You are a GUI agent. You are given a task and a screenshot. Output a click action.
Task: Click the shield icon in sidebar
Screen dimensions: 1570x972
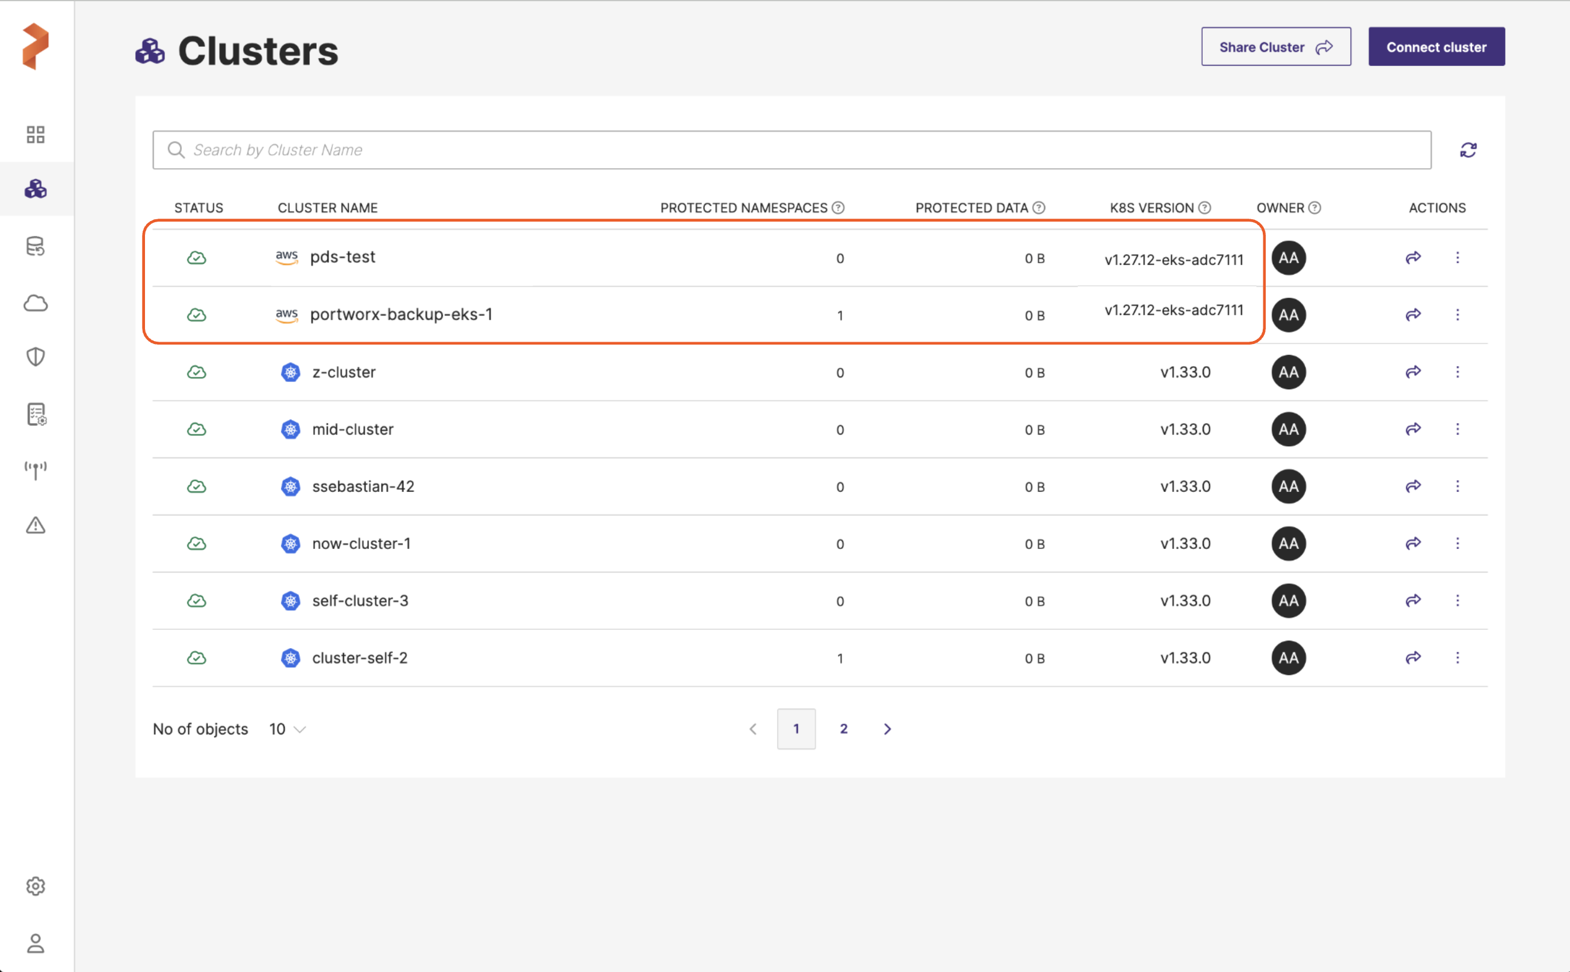pyautogui.click(x=36, y=357)
